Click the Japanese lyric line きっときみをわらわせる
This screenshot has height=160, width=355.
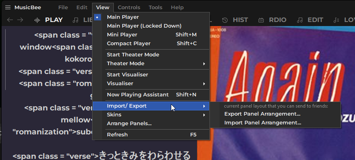tap(145, 156)
